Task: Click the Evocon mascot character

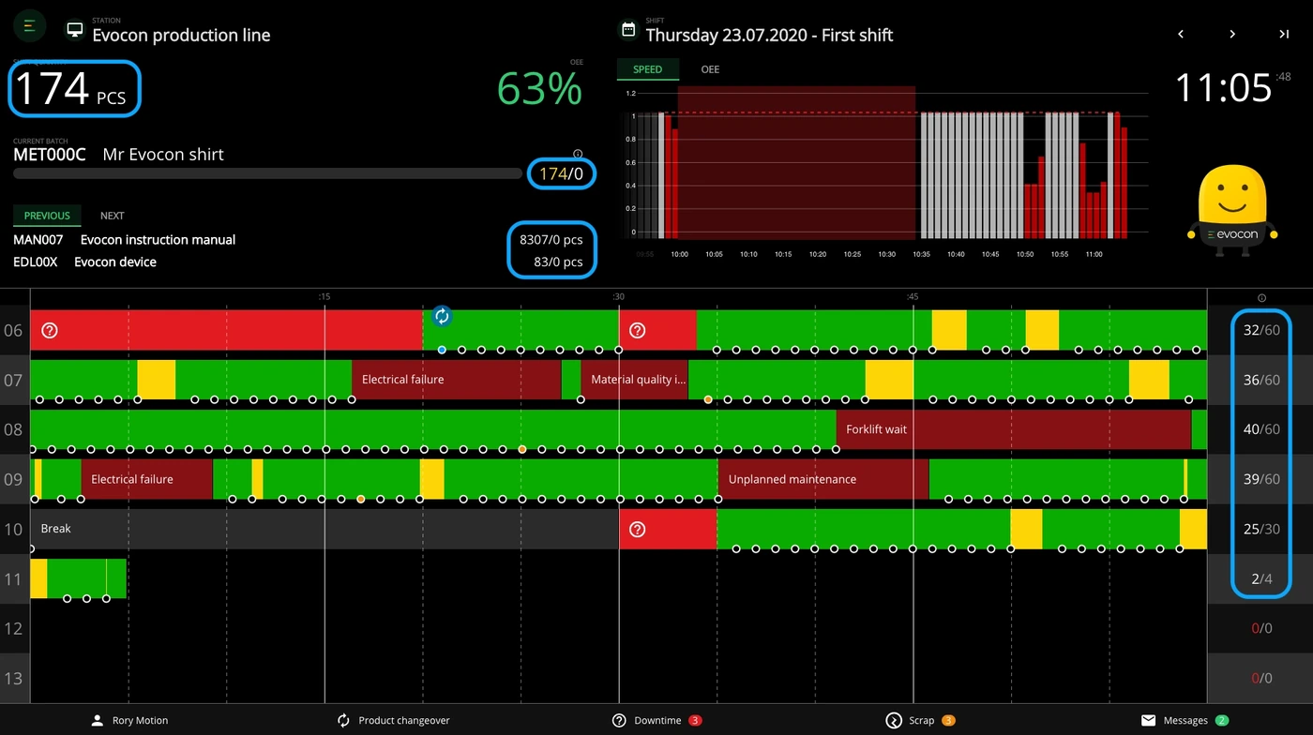Action: tap(1232, 212)
